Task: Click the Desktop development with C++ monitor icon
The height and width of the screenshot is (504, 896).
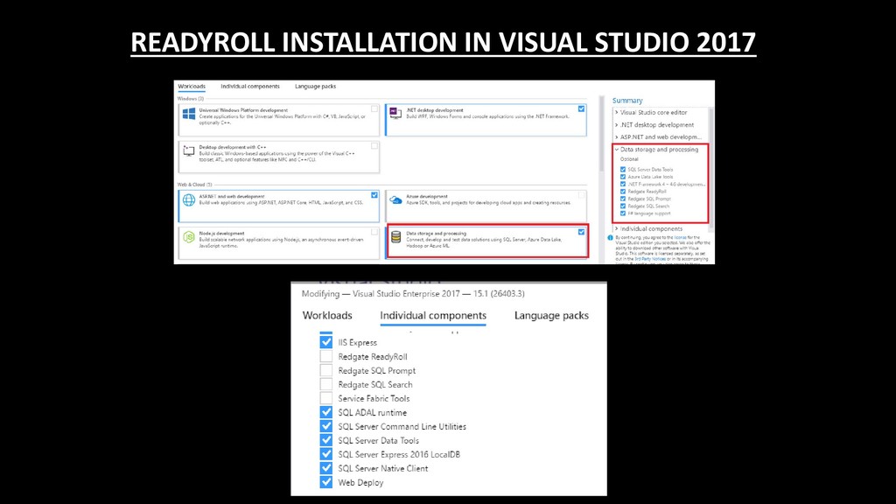Action: click(189, 150)
